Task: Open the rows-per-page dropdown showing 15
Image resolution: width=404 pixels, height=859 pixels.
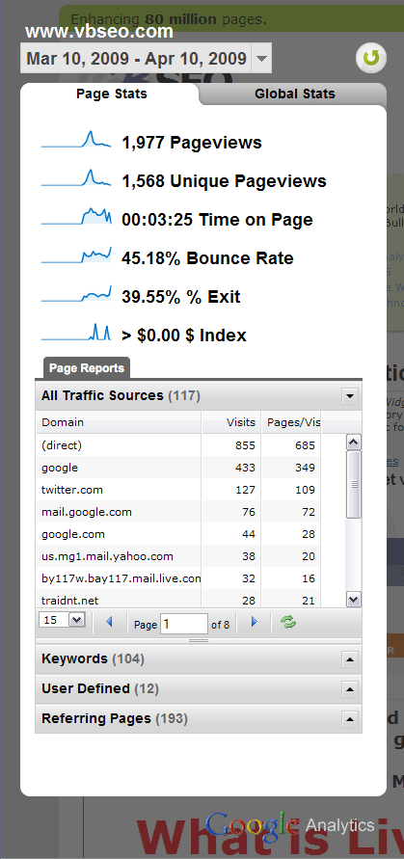Action: [62, 620]
